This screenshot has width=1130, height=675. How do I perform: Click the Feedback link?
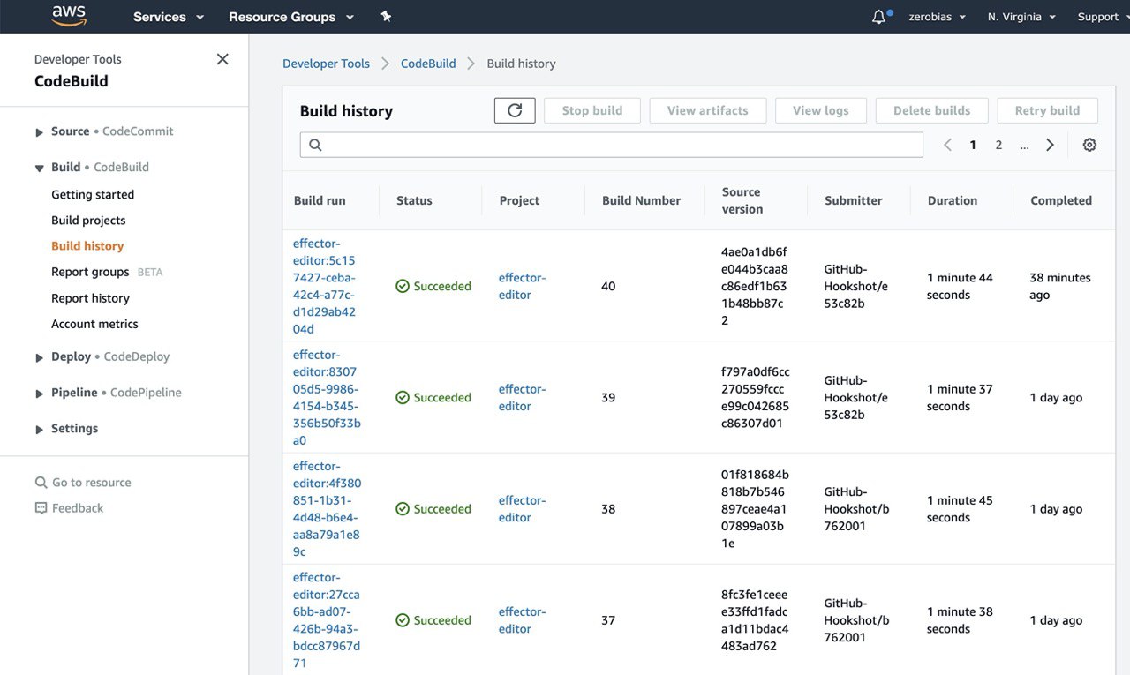[x=78, y=508]
